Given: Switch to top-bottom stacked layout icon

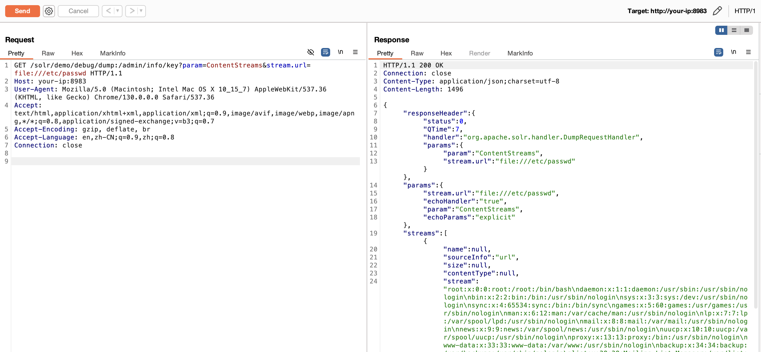Looking at the screenshot, I should click(x=734, y=30).
